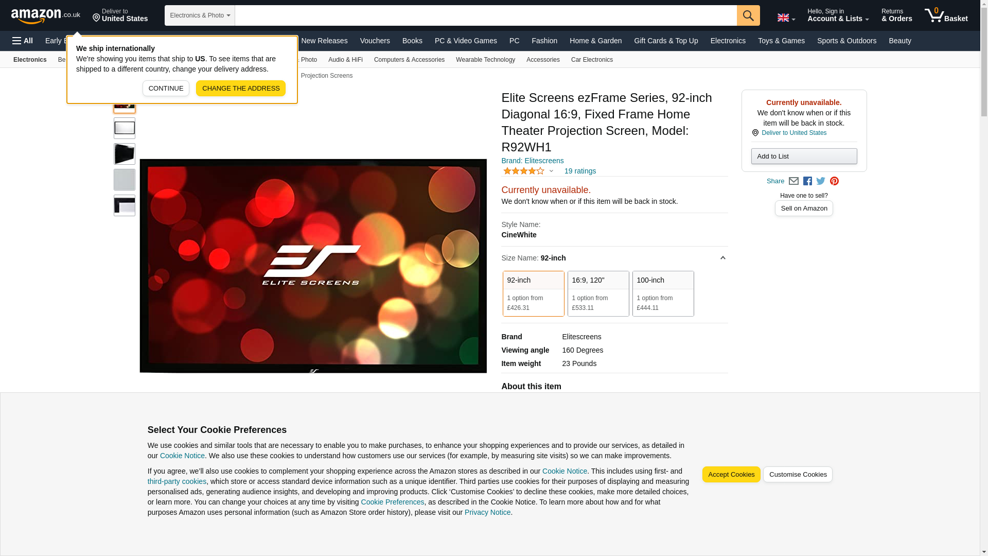Share this product via email icon
Screen dimensions: 988x556
coord(793,181)
